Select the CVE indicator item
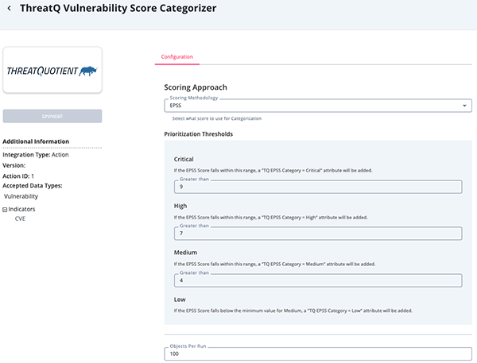Viewport: 477px width, 363px height. point(20,218)
